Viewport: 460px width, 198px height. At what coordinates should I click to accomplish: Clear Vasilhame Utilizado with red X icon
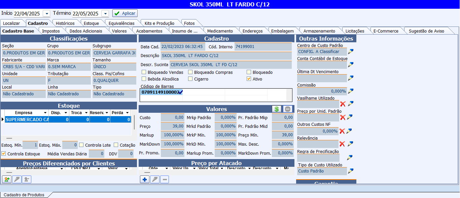pyautogui.click(x=343, y=104)
